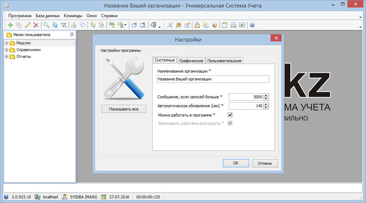Click the Refresh icon in the toolbar
366x203 pixels.
pyautogui.click(x=55, y=25)
